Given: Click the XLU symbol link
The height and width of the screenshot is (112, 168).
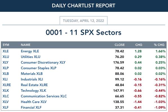Looking at the screenshot, I should click(6, 57).
